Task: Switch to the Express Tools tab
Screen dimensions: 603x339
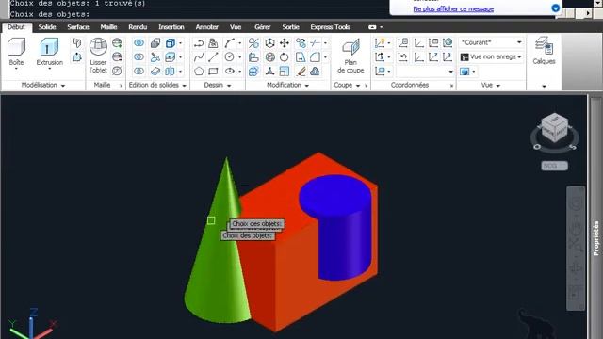Action: pos(331,27)
